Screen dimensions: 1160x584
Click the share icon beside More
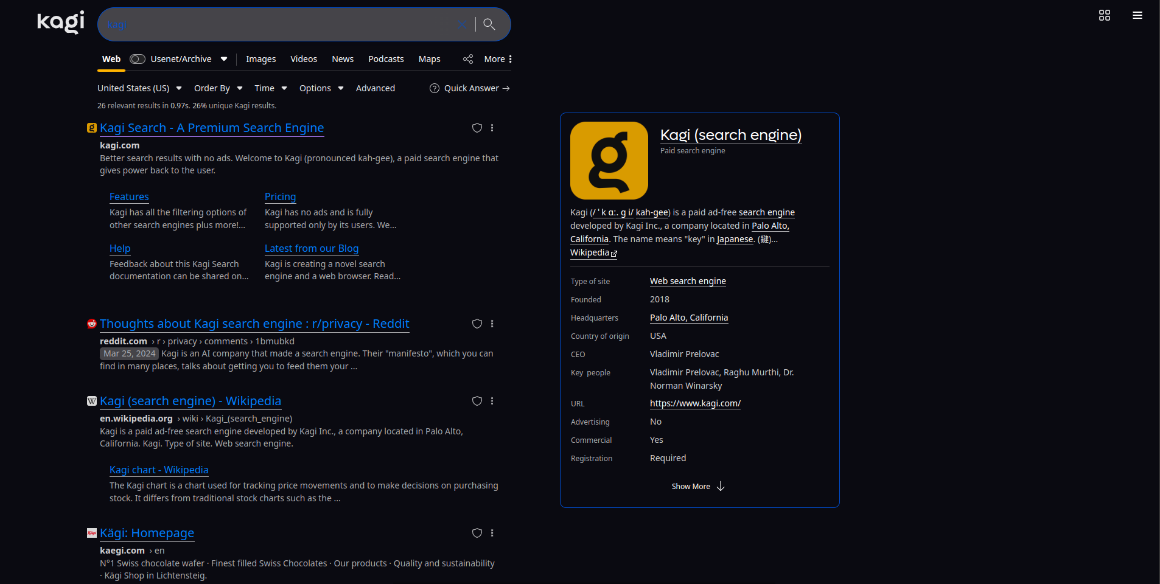(x=468, y=59)
